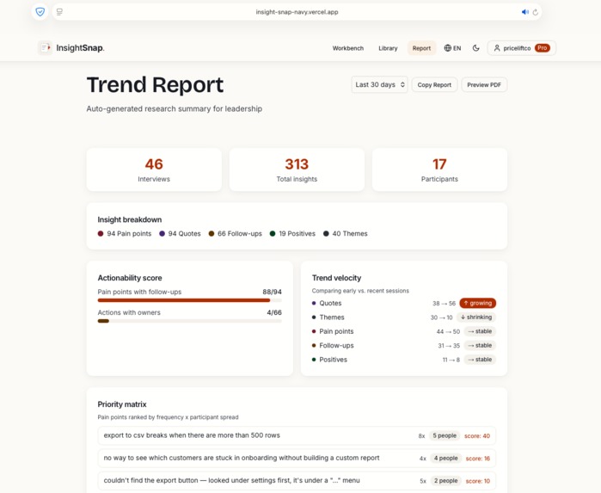Click the Preview PDF button
Image resolution: width=601 pixels, height=493 pixels.
pyautogui.click(x=484, y=85)
